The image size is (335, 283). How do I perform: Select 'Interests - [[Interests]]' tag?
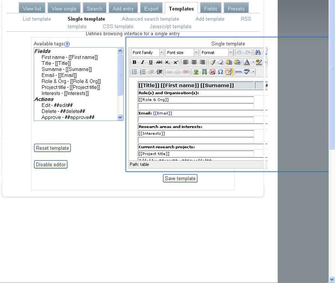coord(65,93)
